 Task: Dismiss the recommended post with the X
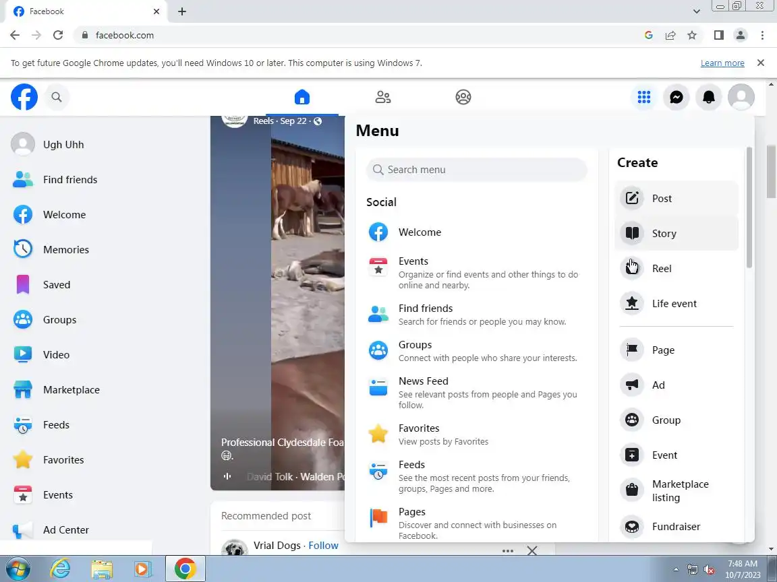pyautogui.click(x=531, y=551)
